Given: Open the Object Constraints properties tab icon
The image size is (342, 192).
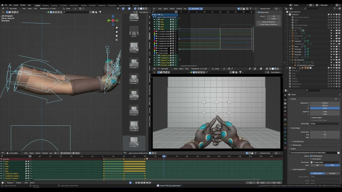Looking at the screenshot, I should coord(285,132).
